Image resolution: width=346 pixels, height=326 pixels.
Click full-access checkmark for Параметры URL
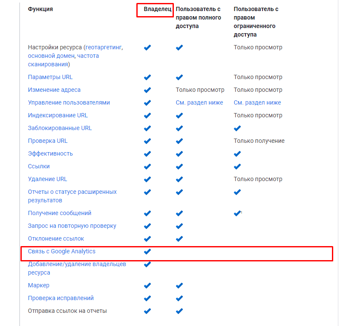click(179, 77)
